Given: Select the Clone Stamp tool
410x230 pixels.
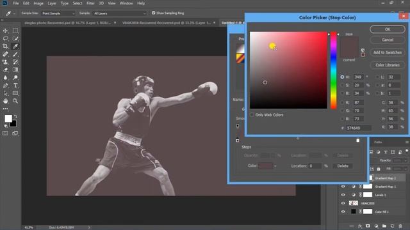Looking at the screenshot, I should click(5, 62).
